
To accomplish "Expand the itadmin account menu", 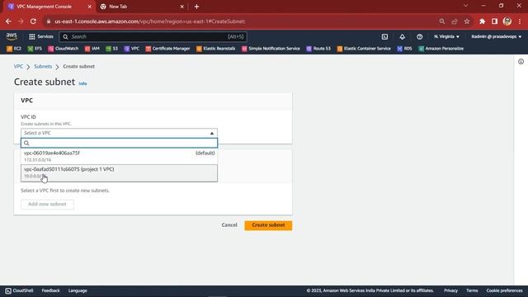I will pos(497,36).
